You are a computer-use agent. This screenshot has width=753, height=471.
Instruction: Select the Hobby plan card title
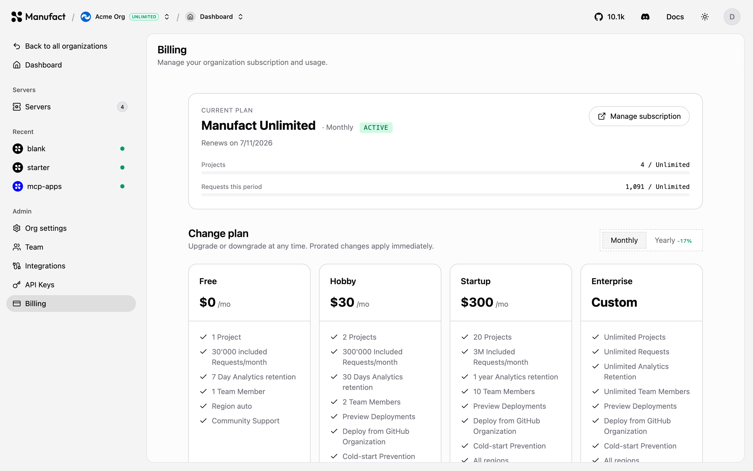pyautogui.click(x=343, y=281)
